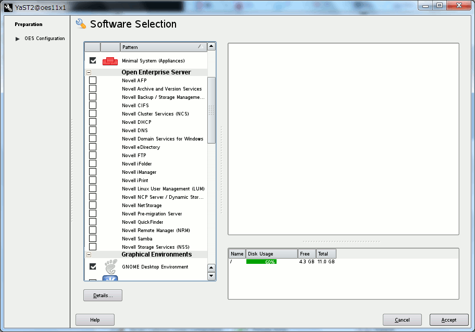This screenshot has height=332, width=475.
Task: Uncheck Minimal System (Appliances) checkbox
Action: (x=93, y=60)
